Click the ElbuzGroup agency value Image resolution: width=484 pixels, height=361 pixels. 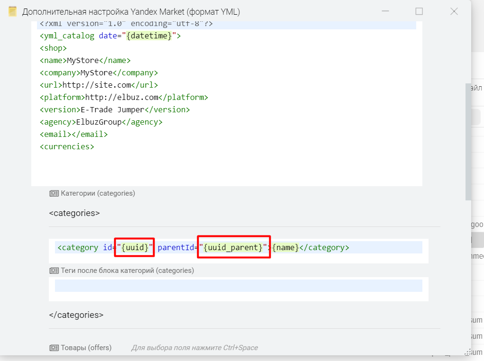pos(99,122)
